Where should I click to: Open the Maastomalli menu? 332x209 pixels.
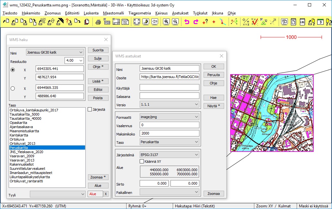point(113,13)
